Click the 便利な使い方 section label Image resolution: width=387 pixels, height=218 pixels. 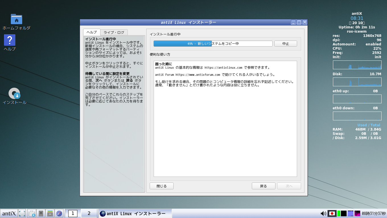160,54
